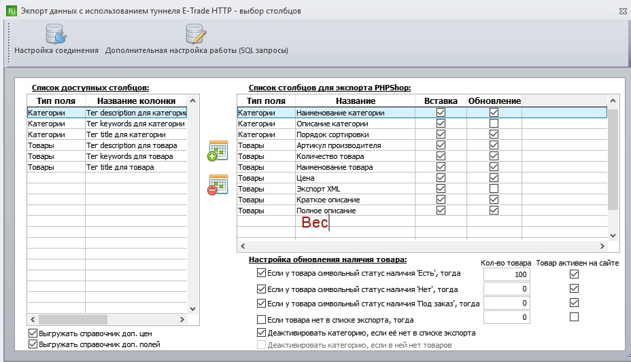This screenshot has height=362, width=631.
Task: Toggle Обновление checkbox for Наименование категории
Action: (x=494, y=113)
